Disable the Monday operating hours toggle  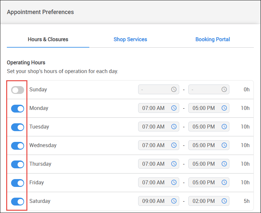coord(18,109)
